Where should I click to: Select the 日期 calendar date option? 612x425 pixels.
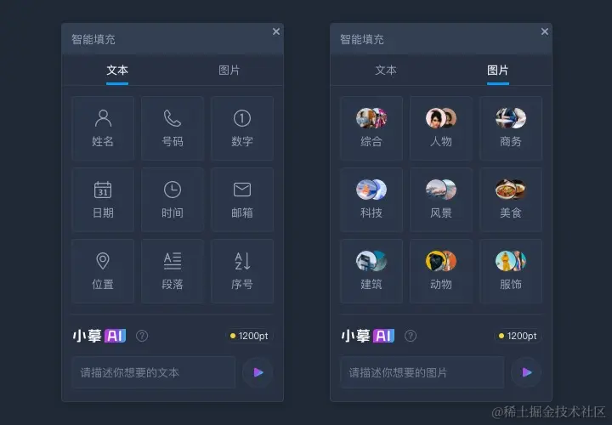click(x=103, y=200)
